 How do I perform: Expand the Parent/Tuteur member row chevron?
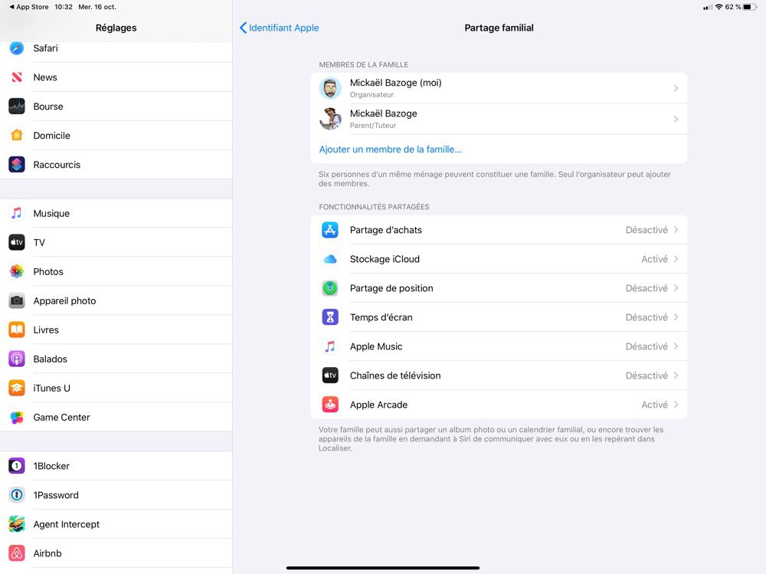tap(676, 119)
